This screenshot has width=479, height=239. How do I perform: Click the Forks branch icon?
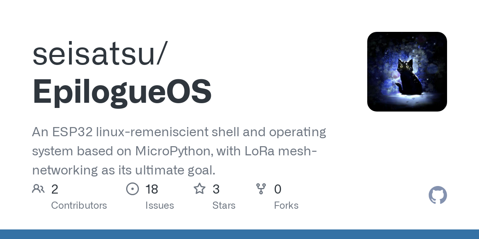pyautogui.click(x=261, y=189)
